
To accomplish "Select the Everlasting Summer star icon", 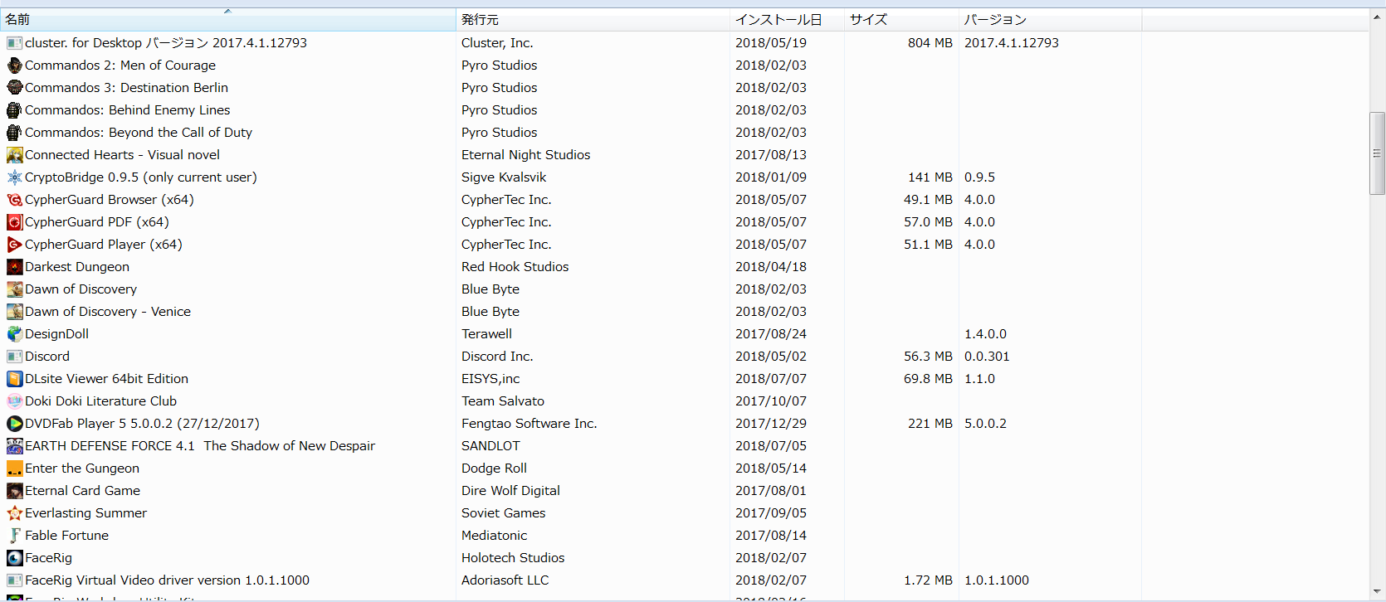I will point(14,513).
